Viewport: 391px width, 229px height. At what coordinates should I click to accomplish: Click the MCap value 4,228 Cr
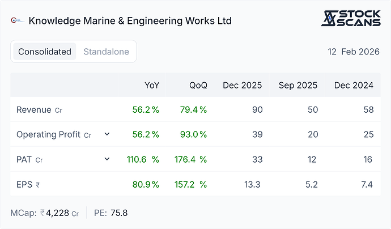pos(59,213)
